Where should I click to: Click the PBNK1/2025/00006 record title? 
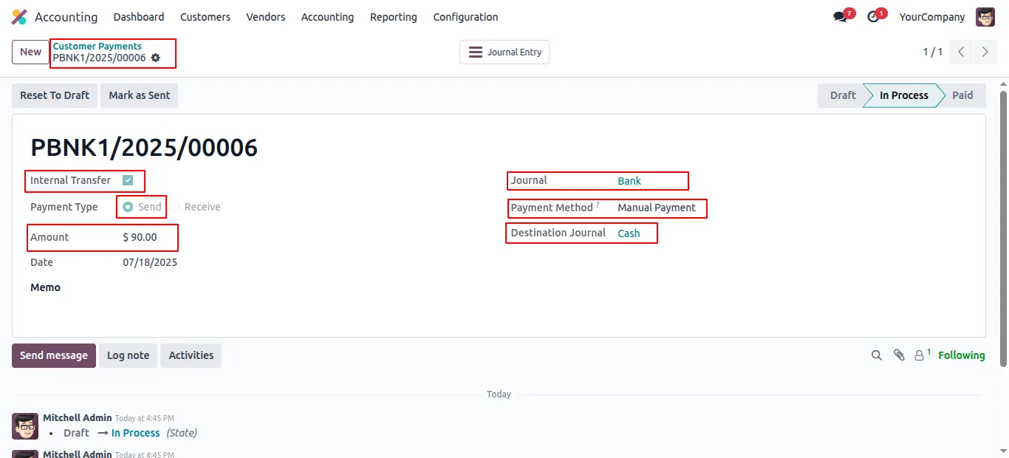(144, 148)
